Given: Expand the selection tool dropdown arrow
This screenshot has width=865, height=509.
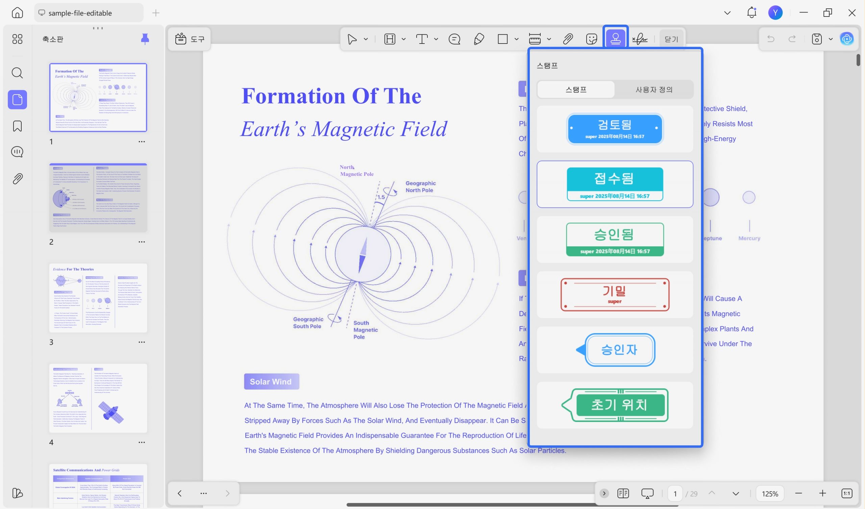Looking at the screenshot, I should point(366,39).
